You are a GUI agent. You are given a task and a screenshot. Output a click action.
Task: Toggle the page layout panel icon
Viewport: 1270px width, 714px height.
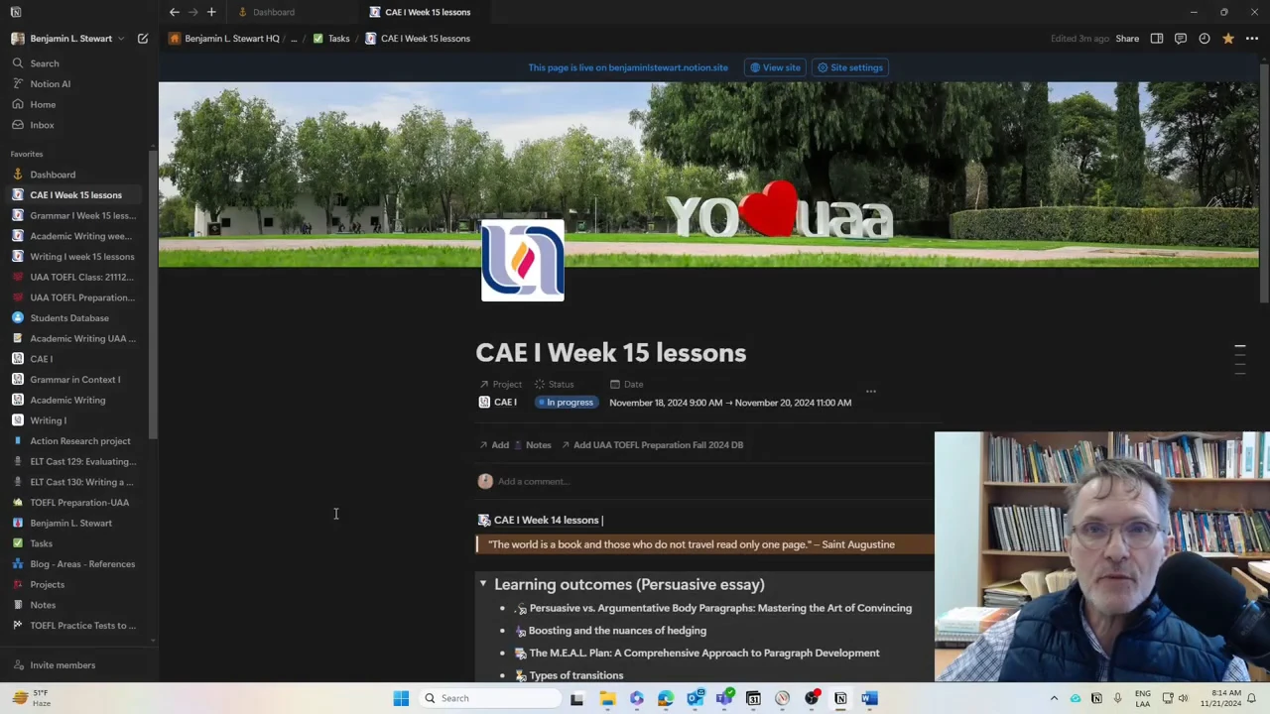1157,39
